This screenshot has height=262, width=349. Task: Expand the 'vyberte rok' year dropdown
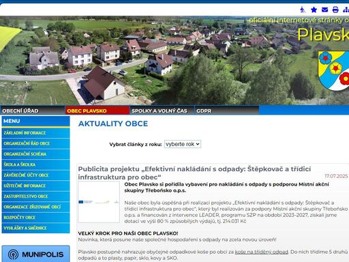(x=183, y=144)
